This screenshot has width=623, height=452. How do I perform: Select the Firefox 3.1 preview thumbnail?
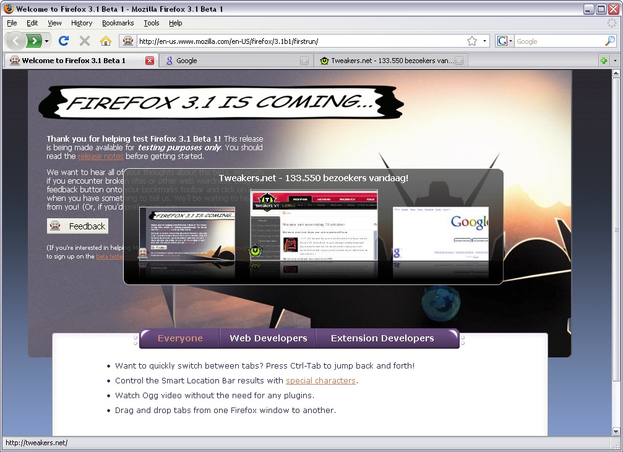[x=187, y=234]
